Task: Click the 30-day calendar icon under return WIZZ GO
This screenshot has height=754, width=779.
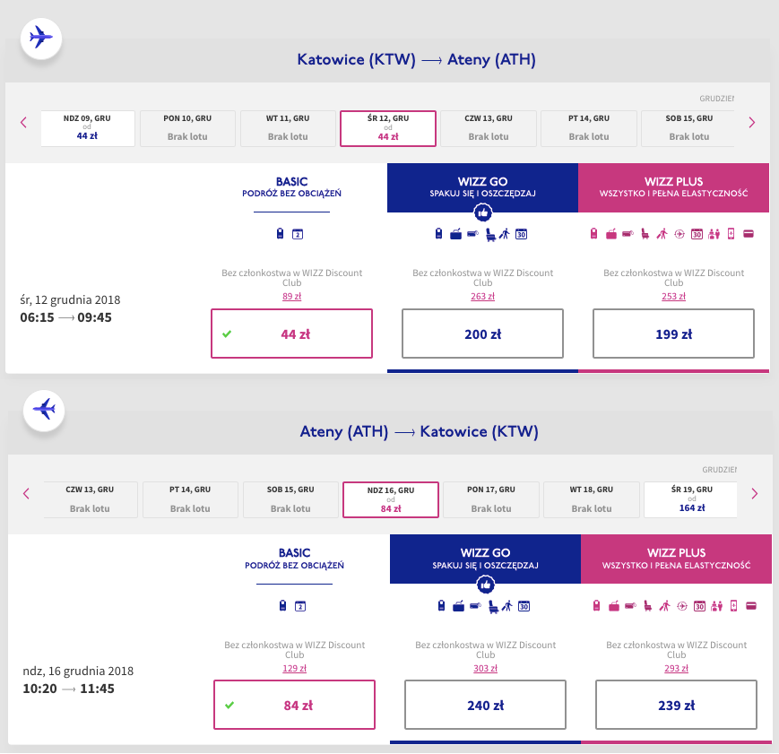Action: pyautogui.click(x=524, y=606)
